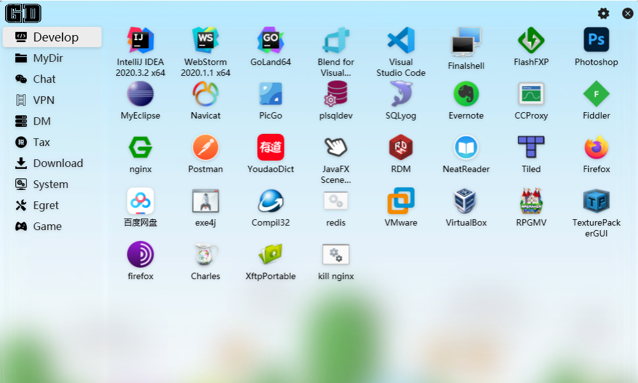This screenshot has width=638, height=383.
Task: Launch JavaFX Scene Builder icon
Action: tap(336, 147)
